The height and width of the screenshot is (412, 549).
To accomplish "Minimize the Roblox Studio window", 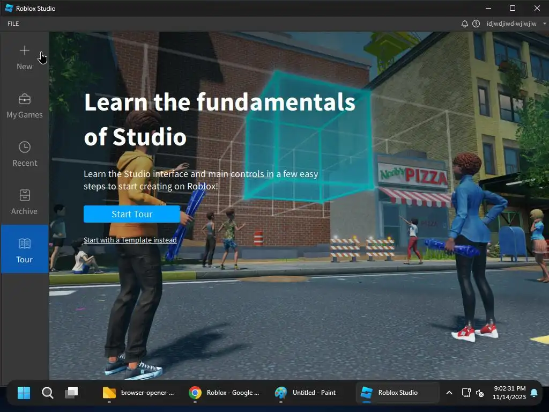I will pos(488,8).
